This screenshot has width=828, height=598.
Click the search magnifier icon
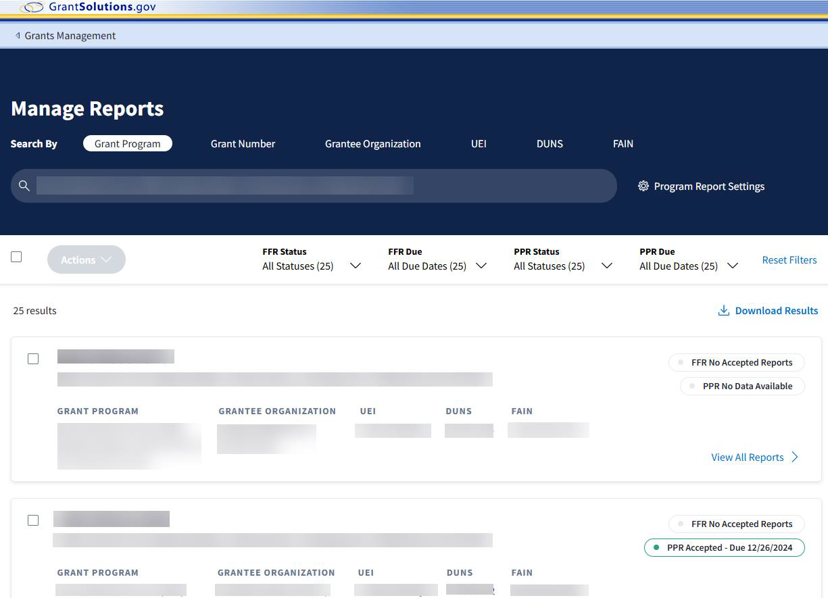[x=24, y=186]
